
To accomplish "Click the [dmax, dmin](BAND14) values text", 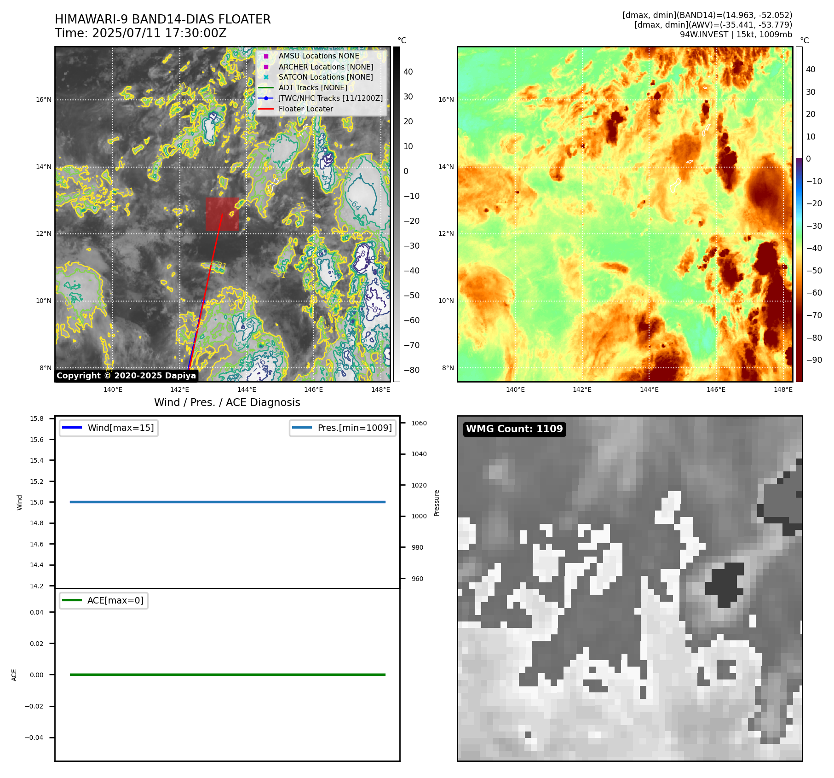I will pos(707,15).
